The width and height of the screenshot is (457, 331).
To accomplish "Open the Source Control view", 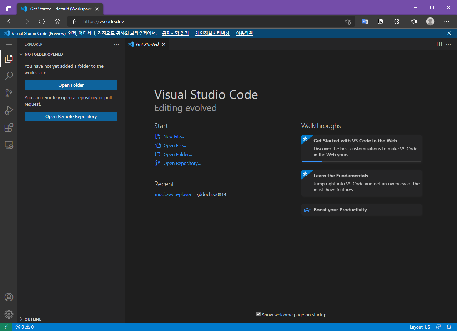I will pyautogui.click(x=9, y=93).
